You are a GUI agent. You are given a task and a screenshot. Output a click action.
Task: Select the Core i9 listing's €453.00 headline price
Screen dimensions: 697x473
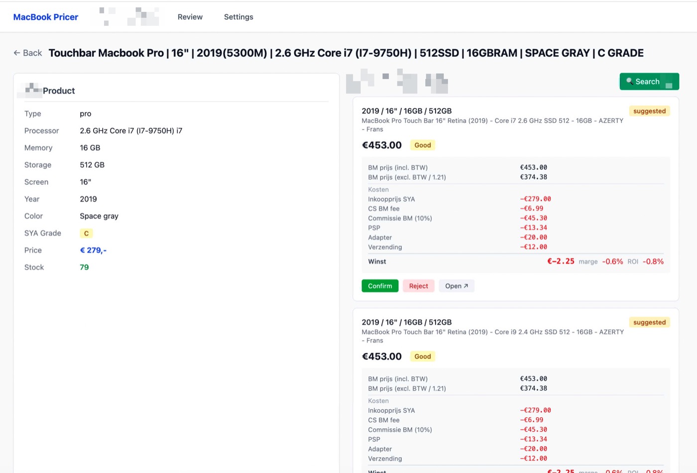(381, 356)
